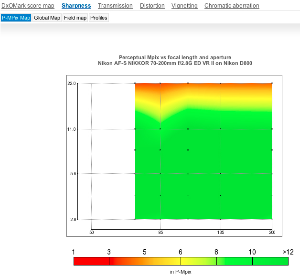Screen dimensions: 300x276
Task: Click the legend scale label '1'
Action: point(73,252)
